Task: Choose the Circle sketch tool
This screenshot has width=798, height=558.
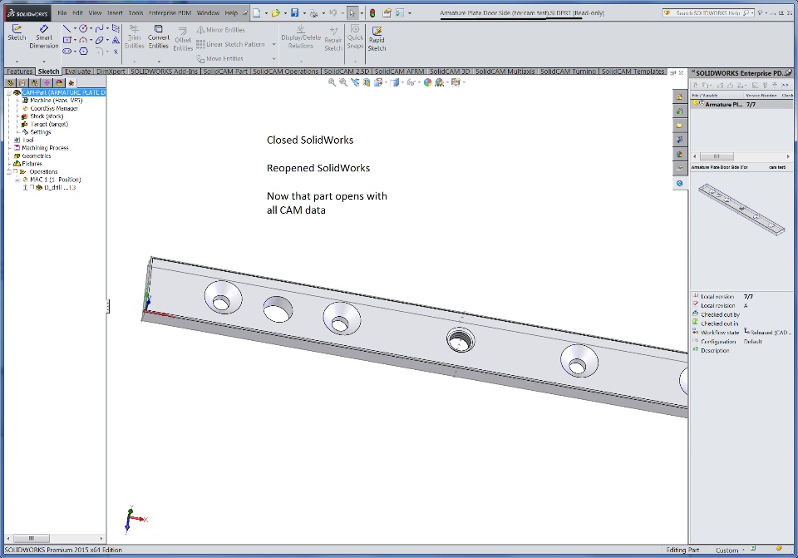Action: pos(83,28)
